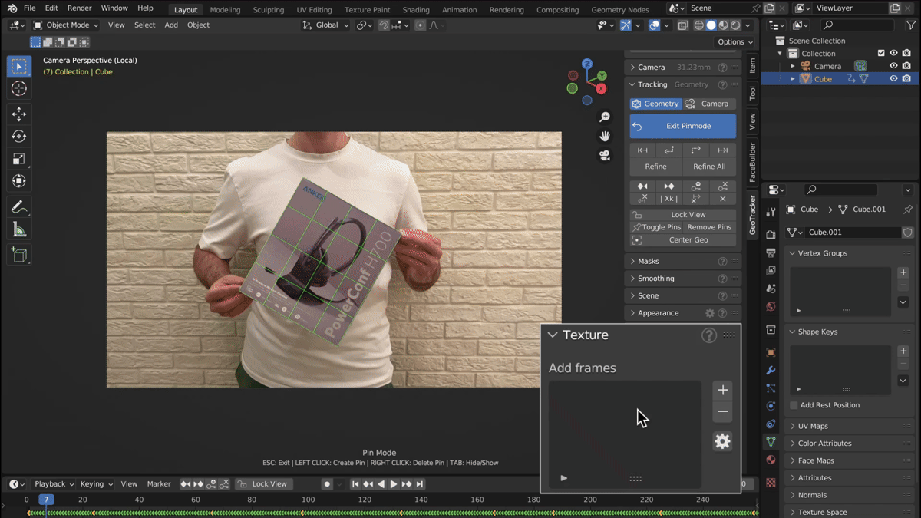Select the Move tool
This screenshot has height=518, width=921.
(x=19, y=114)
